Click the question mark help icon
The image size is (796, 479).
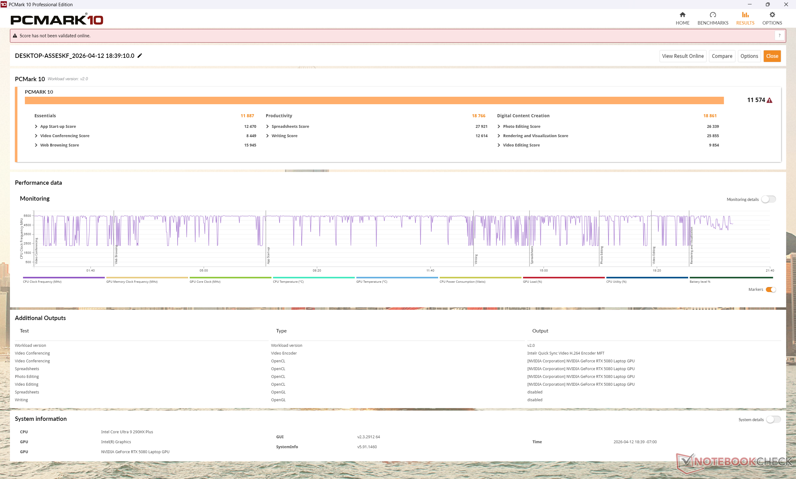point(779,35)
